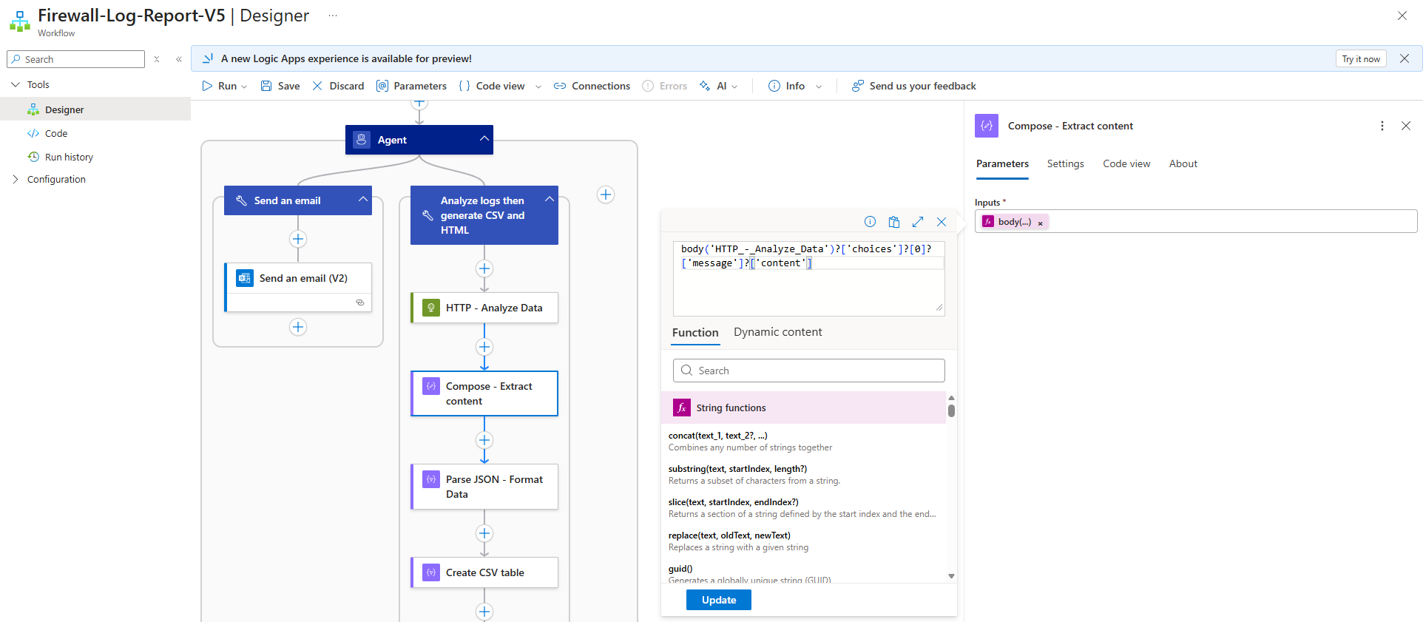Open the Run dropdown menu
The image size is (1423, 622).
244,87
